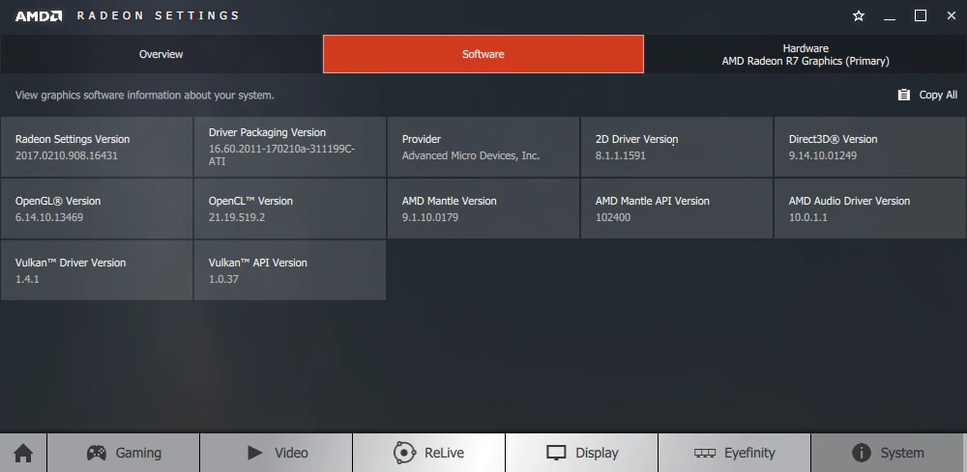
Task: Select the OpenCL Version tile
Action: tap(290, 208)
